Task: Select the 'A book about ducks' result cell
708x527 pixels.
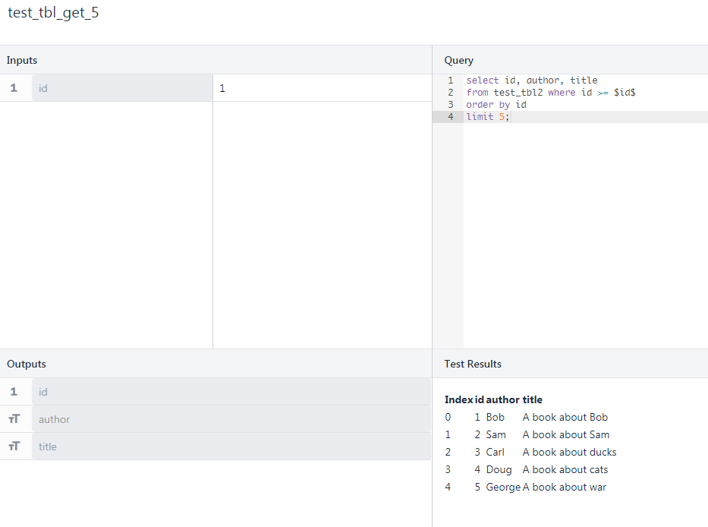Action: click(569, 452)
